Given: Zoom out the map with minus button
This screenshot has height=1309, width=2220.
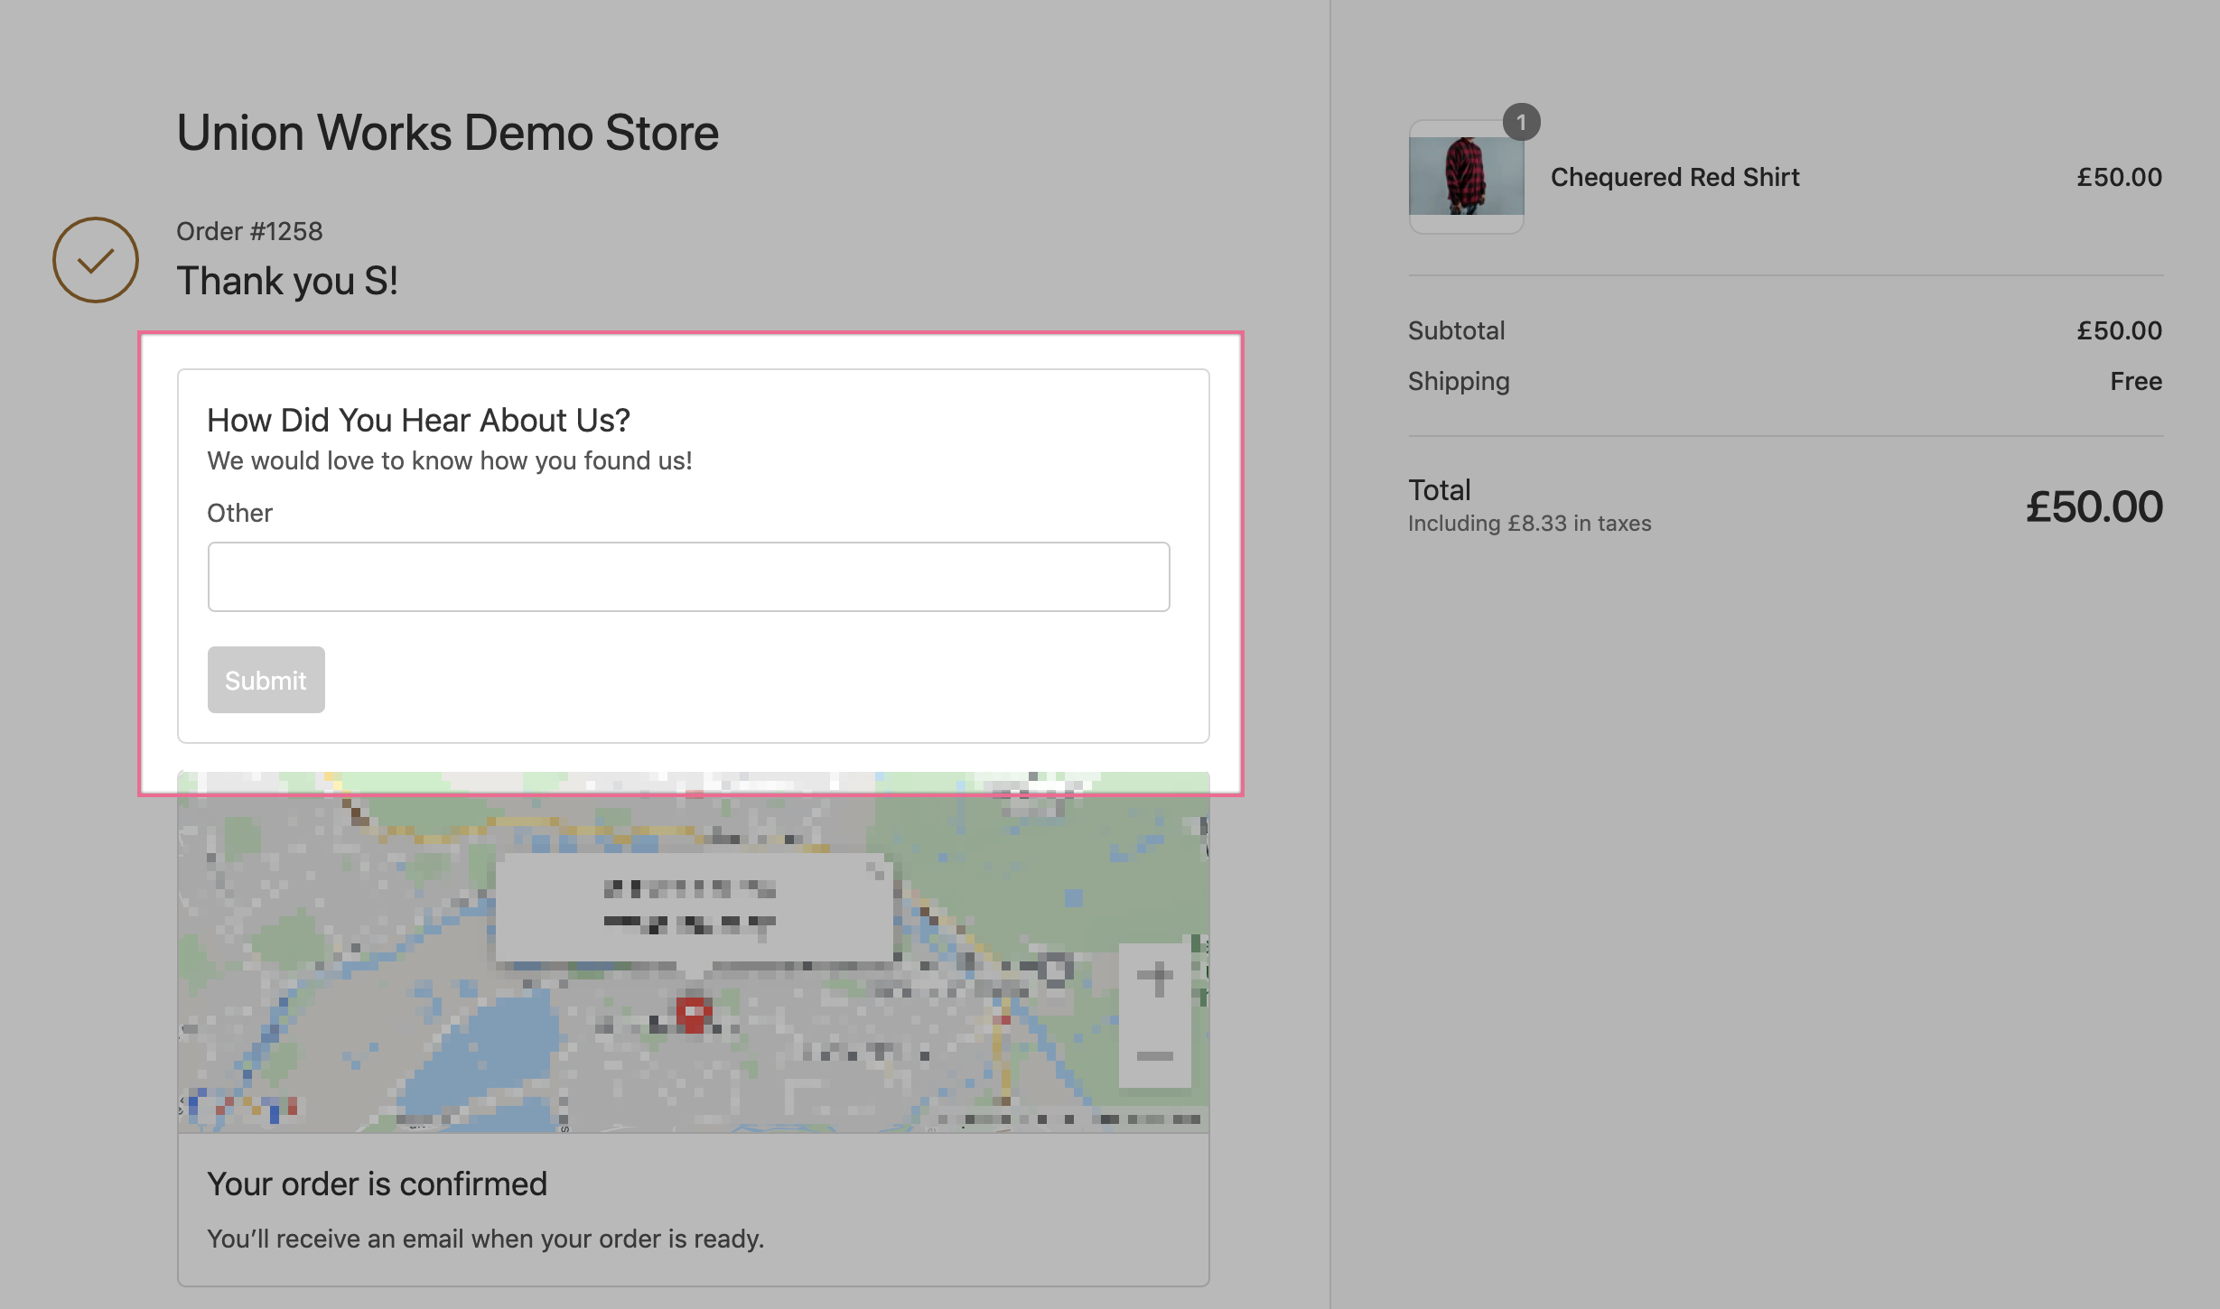Looking at the screenshot, I should point(1154,1055).
